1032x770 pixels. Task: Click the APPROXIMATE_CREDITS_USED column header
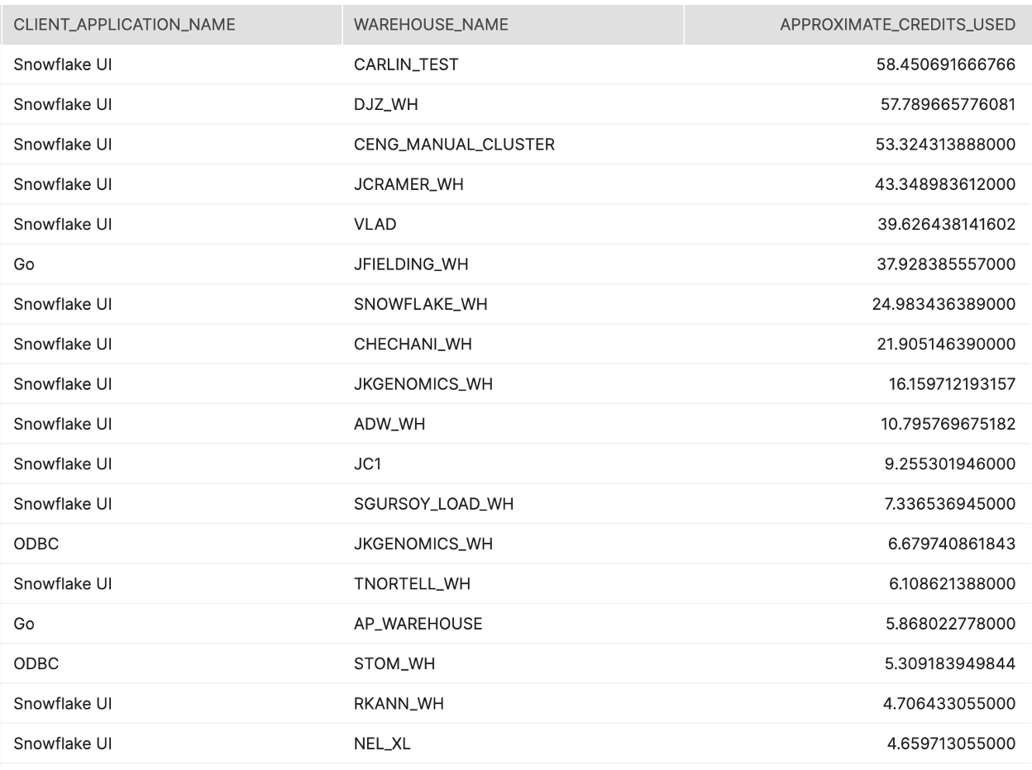click(897, 25)
